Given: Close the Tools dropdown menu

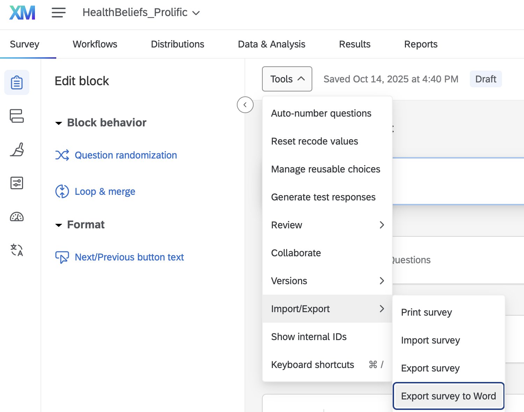Looking at the screenshot, I should (287, 79).
